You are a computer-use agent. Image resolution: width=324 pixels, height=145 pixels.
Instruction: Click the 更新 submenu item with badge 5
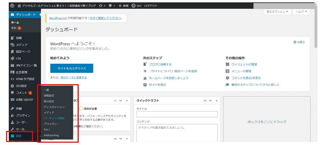[x=16, y=28]
